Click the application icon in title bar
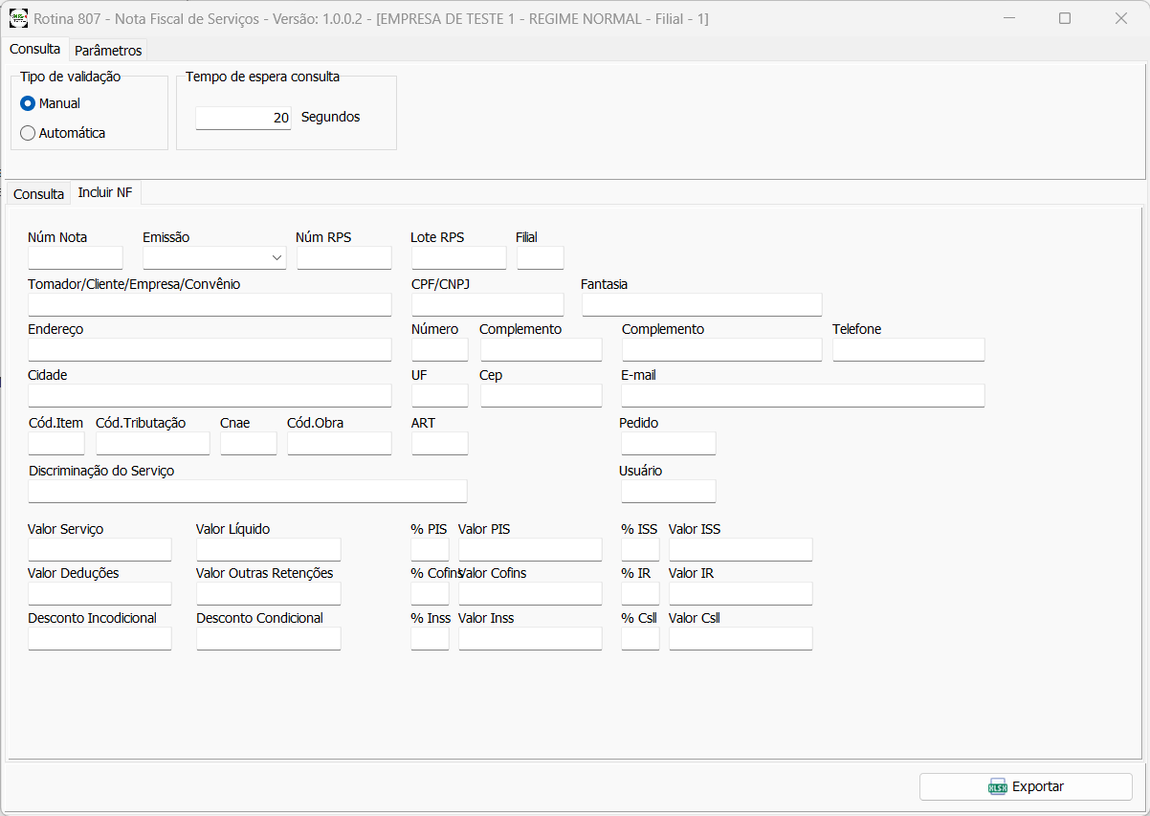The image size is (1150, 816). coord(18,18)
